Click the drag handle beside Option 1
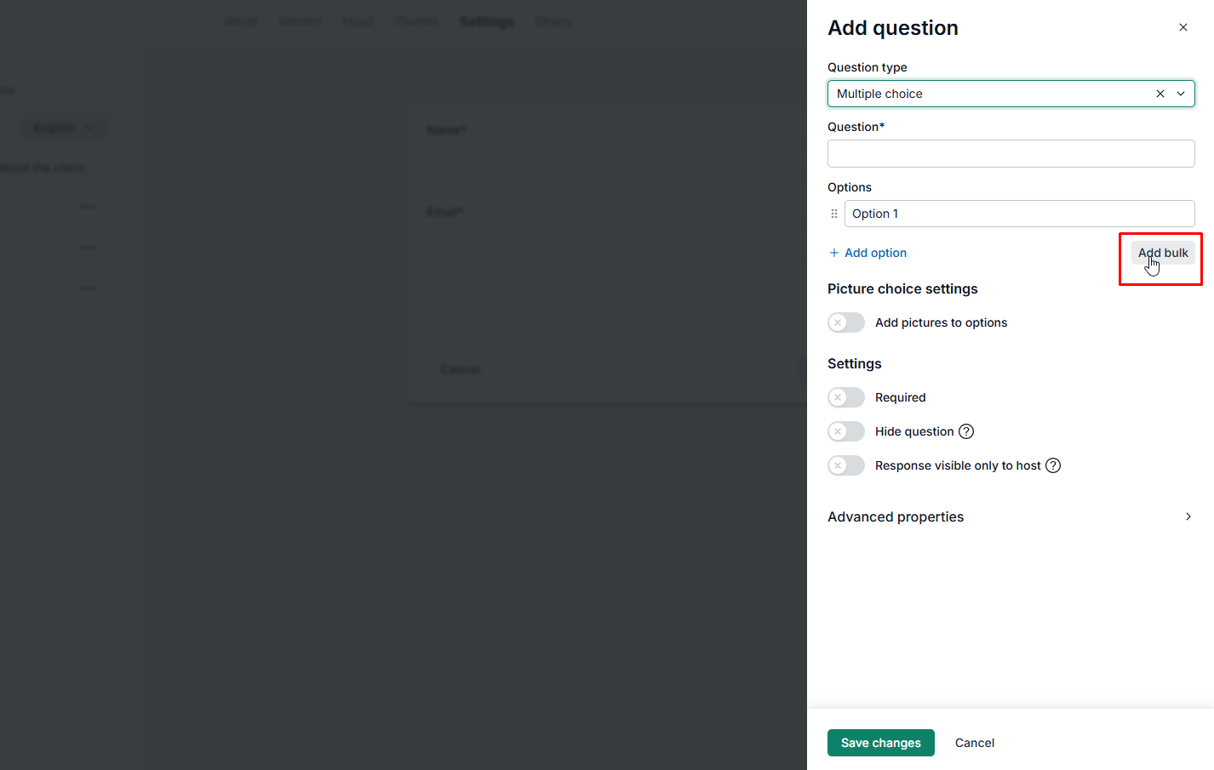This screenshot has width=1214, height=770. point(834,214)
